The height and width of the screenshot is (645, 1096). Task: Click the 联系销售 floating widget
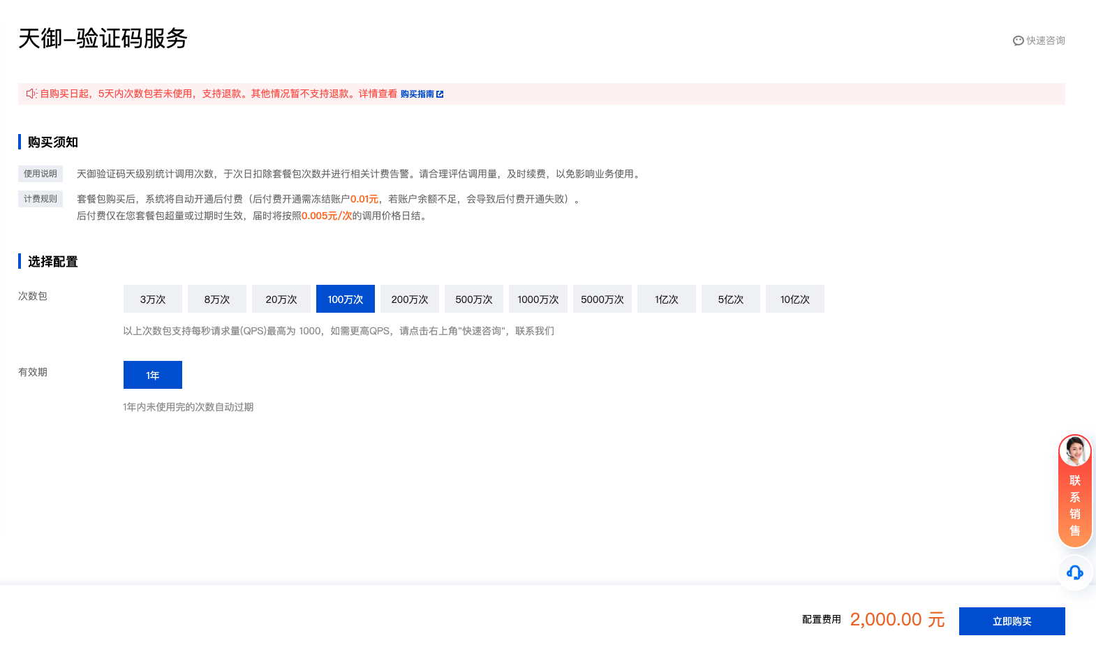click(x=1075, y=491)
